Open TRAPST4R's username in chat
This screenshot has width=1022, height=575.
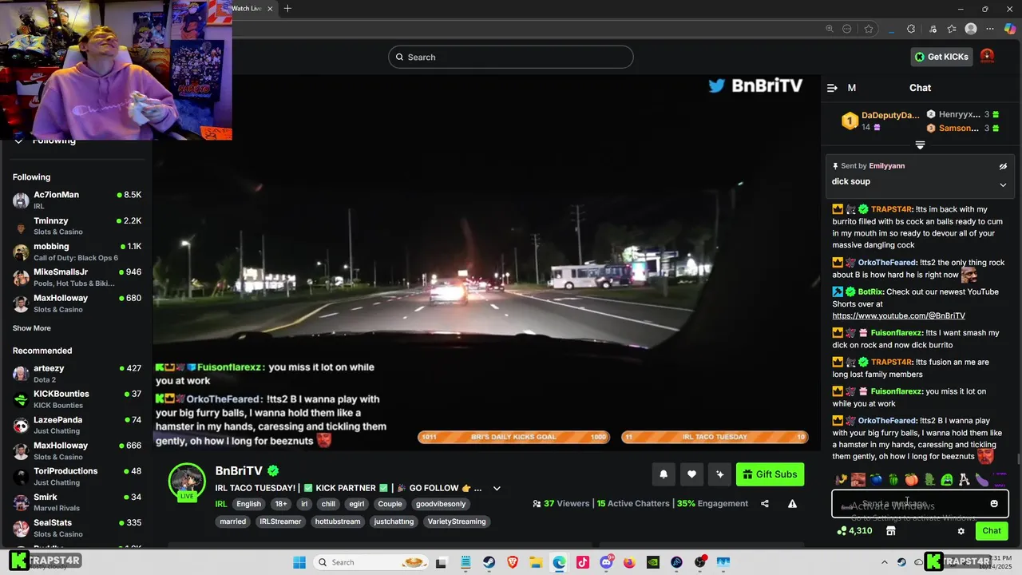click(x=891, y=209)
